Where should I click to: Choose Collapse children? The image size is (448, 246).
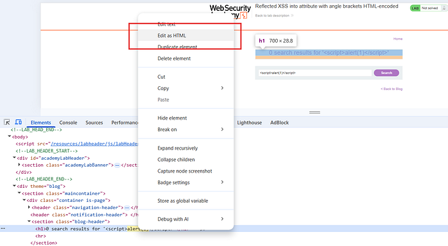click(186, 160)
